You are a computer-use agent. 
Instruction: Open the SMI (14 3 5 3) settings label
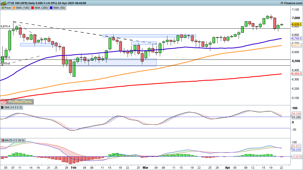tap(13, 107)
